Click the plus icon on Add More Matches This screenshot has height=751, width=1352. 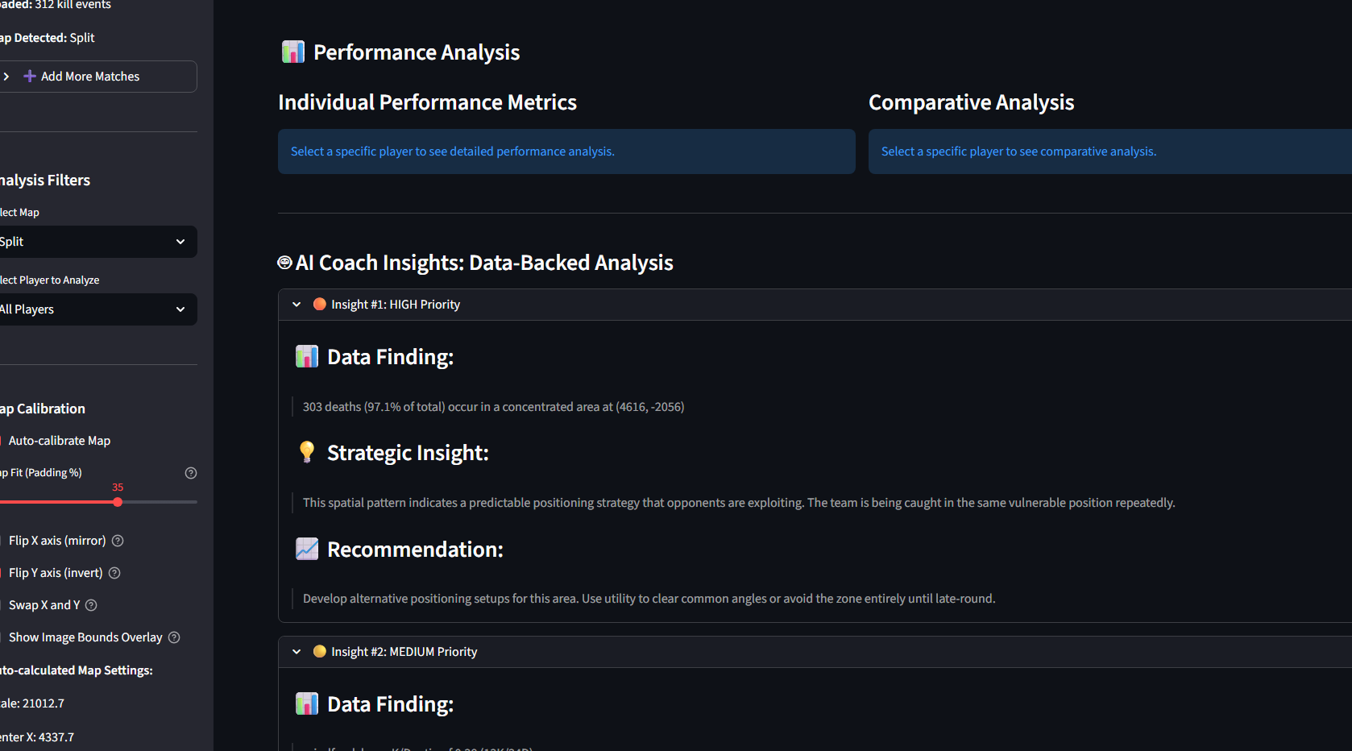[x=30, y=77]
